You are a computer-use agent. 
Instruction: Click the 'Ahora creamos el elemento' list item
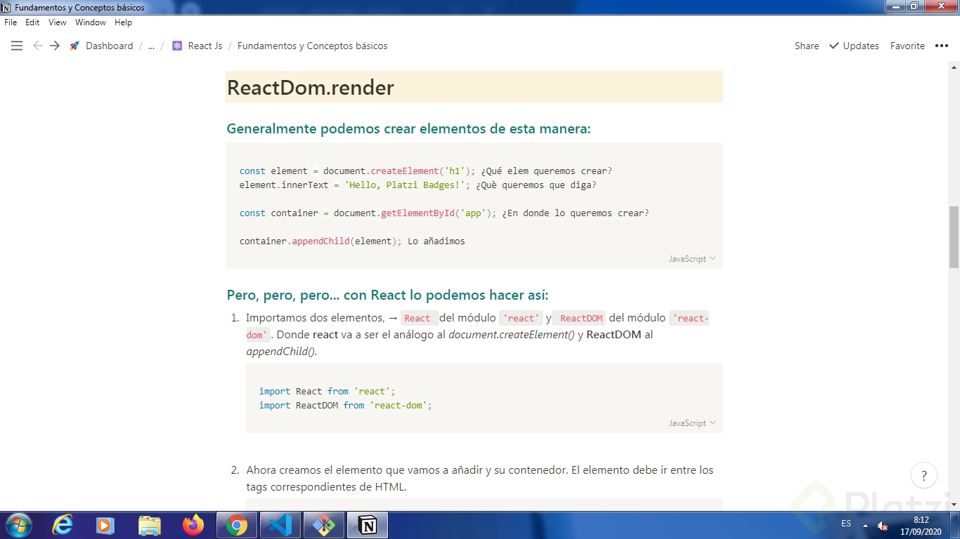pyautogui.click(x=479, y=479)
